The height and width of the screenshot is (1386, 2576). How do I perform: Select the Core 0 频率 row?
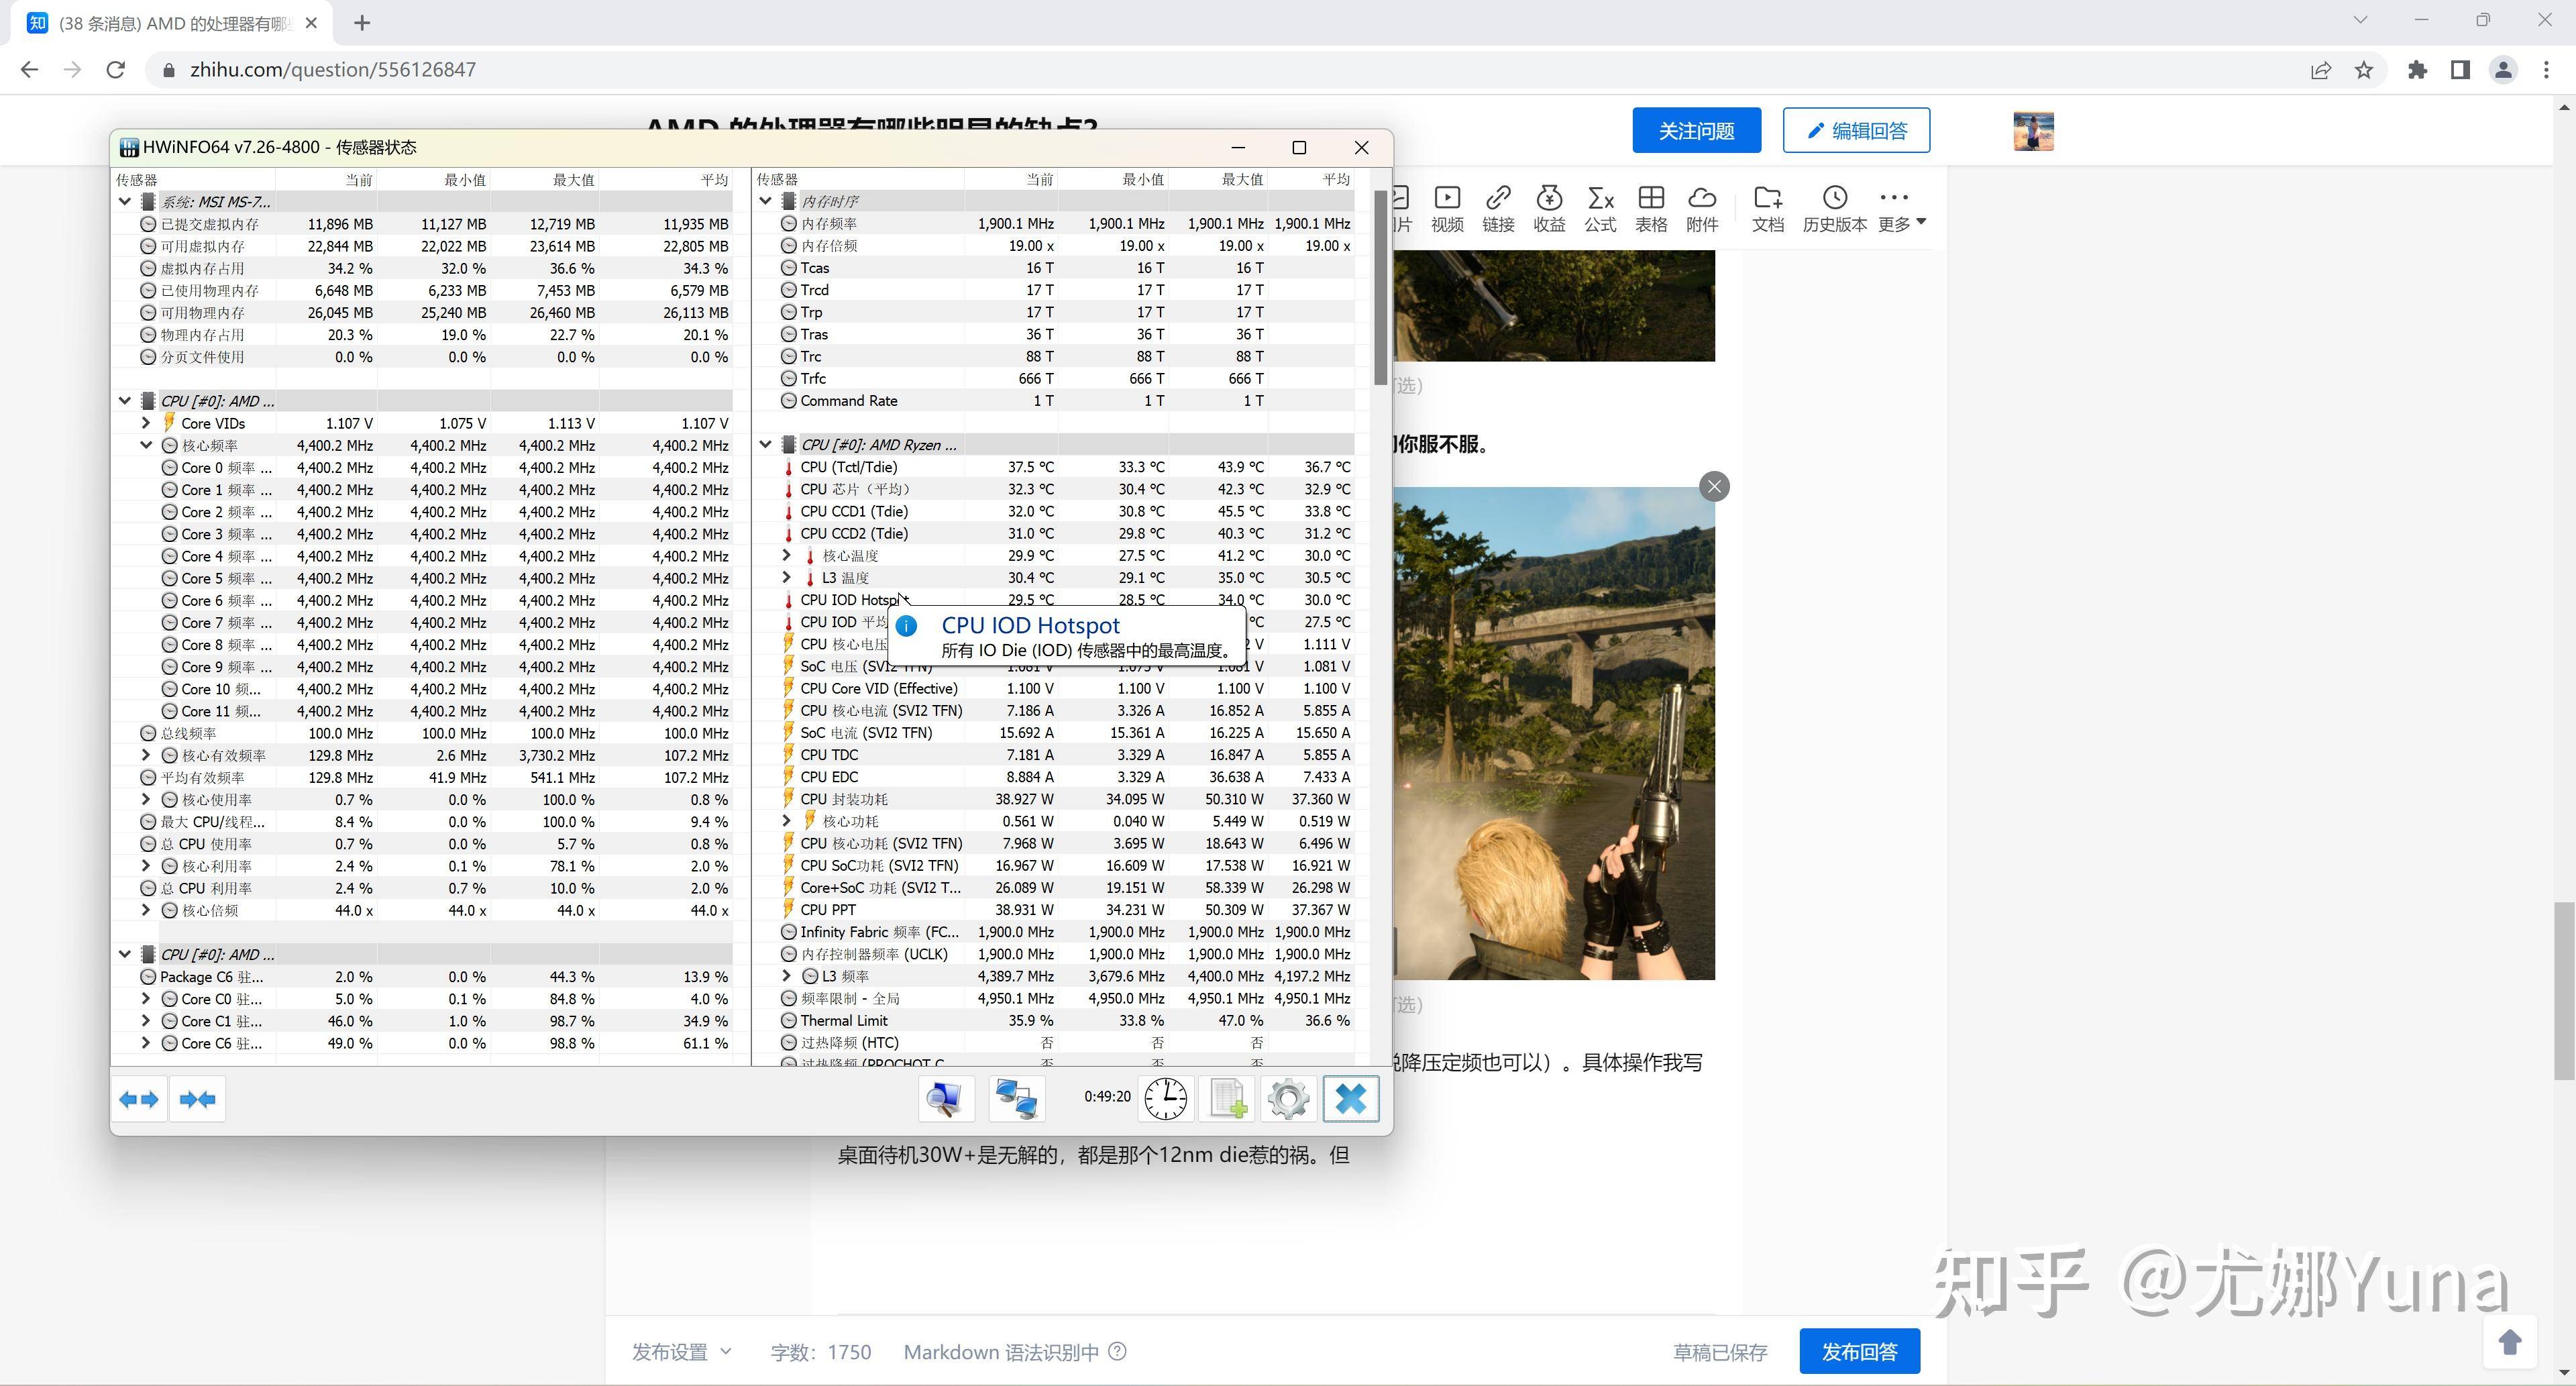422,467
